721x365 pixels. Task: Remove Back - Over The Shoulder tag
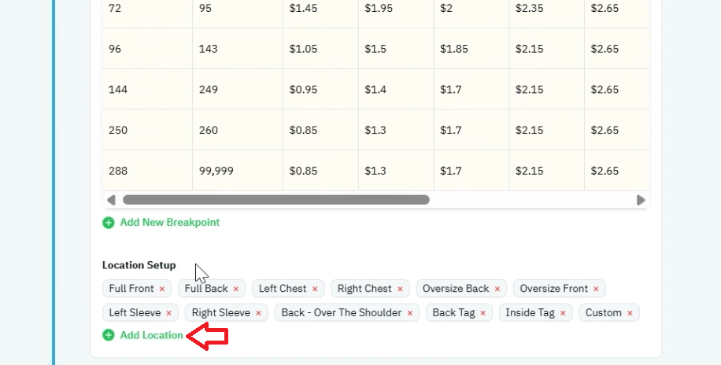[x=410, y=313]
